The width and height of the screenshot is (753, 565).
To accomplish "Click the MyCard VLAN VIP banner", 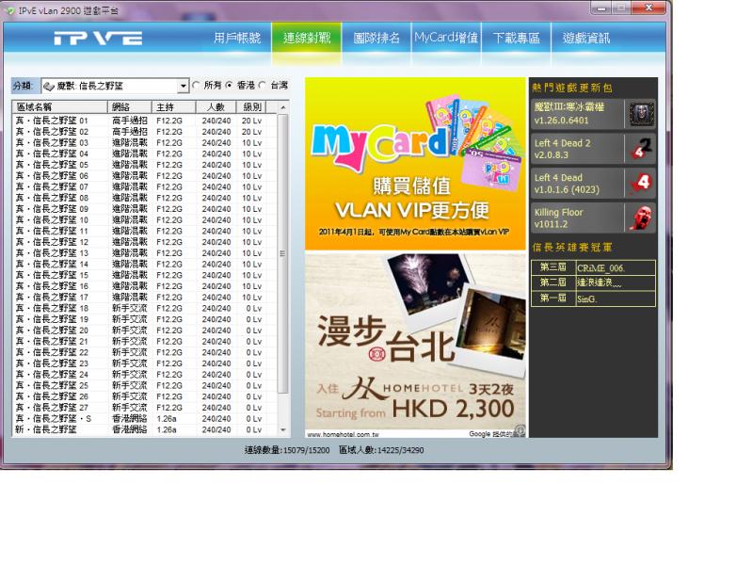I will coord(415,163).
